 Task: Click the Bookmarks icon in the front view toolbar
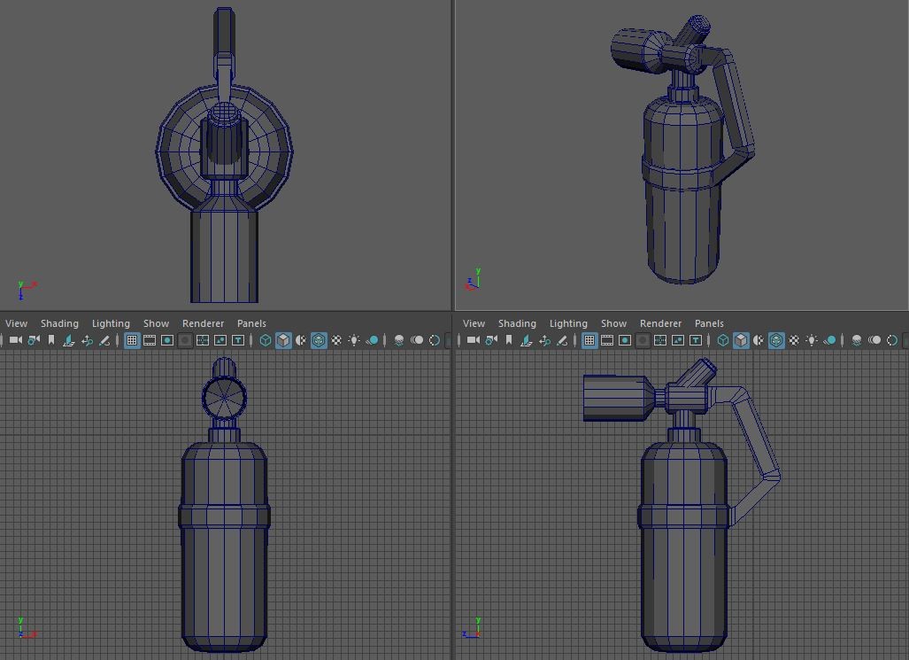(x=51, y=340)
